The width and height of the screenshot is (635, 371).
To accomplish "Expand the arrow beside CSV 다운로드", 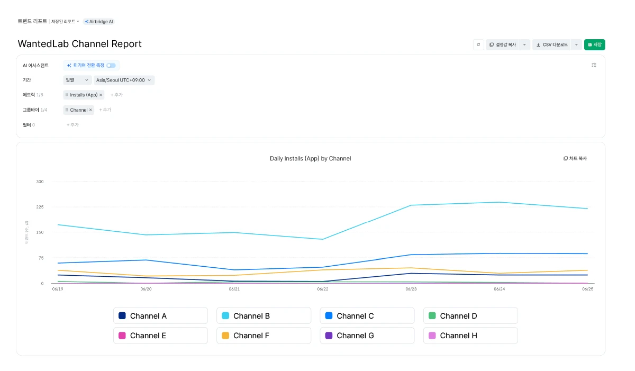I will tap(576, 45).
